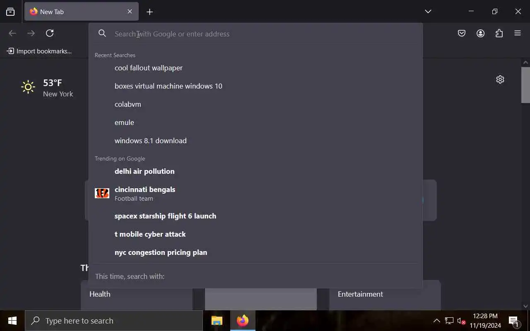The width and height of the screenshot is (530, 331).
Task: Open the notification center icon
Action: [x=514, y=321]
